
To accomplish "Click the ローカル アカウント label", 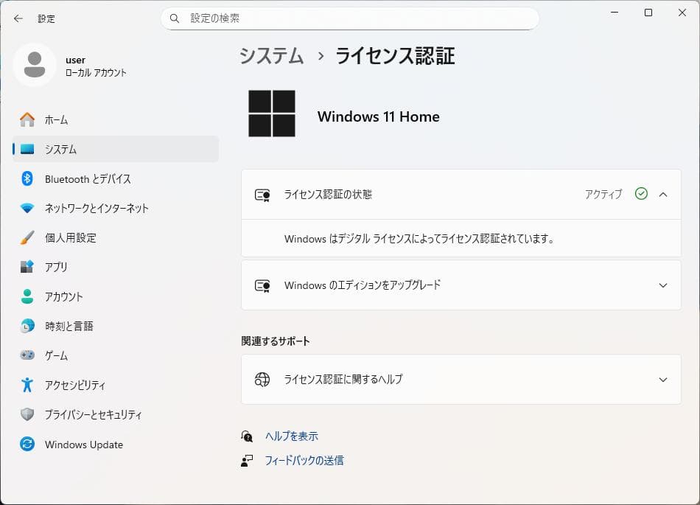I will pyautogui.click(x=96, y=73).
